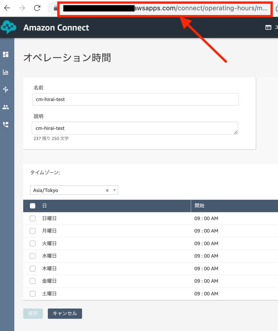Click the キャンセル button
This screenshot has width=278, height=331.
pos(65,314)
